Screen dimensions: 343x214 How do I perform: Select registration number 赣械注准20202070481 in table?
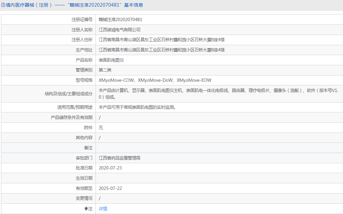(120, 19)
